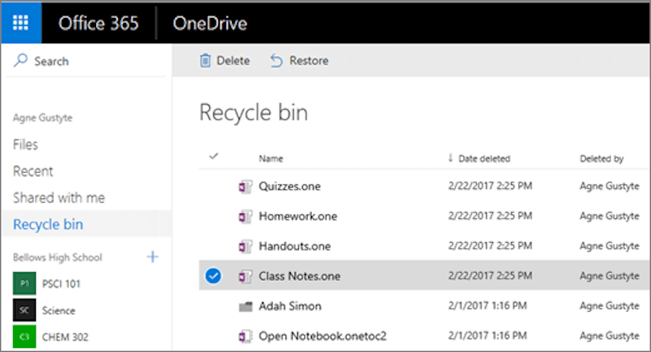Select the Homework.one file name
The image size is (651, 352).
click(x=298, y=216)
